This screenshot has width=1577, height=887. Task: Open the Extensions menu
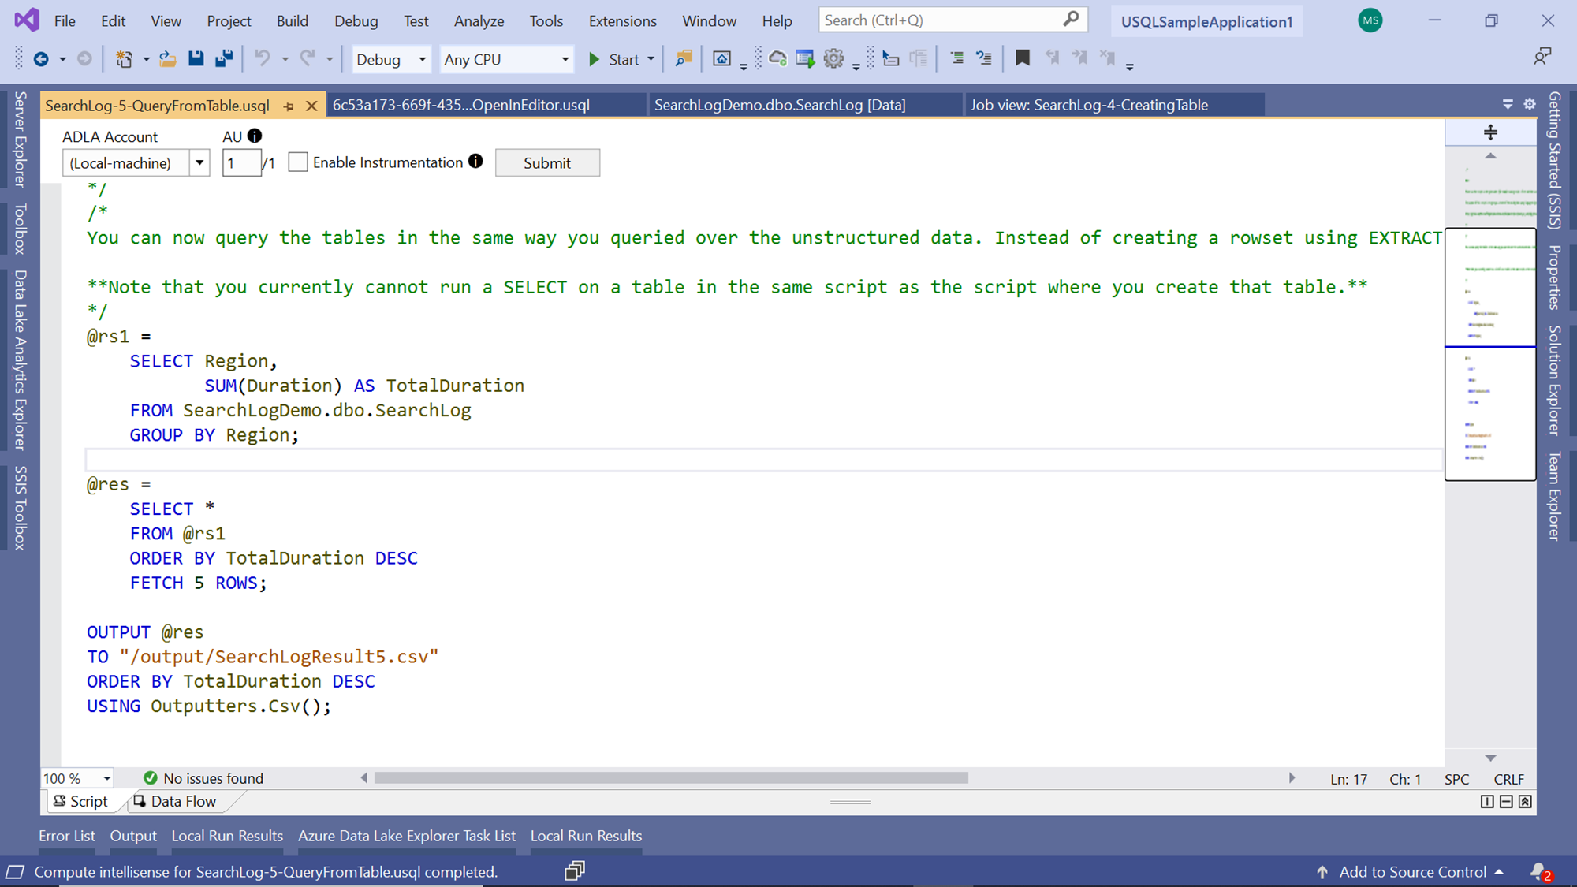coord(622,21)
